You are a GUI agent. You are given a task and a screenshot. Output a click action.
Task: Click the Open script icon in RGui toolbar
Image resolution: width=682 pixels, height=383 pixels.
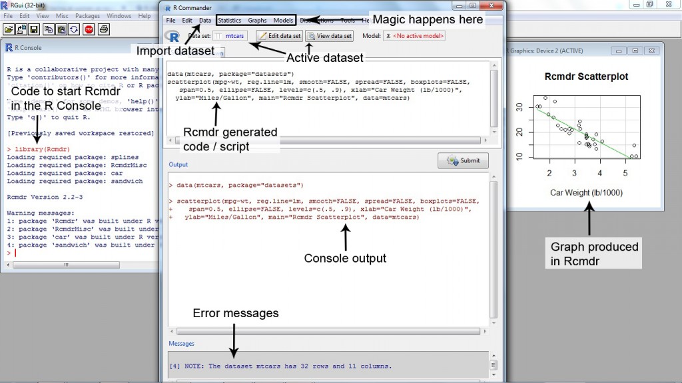pyautogui.click(x=9, y=29)
